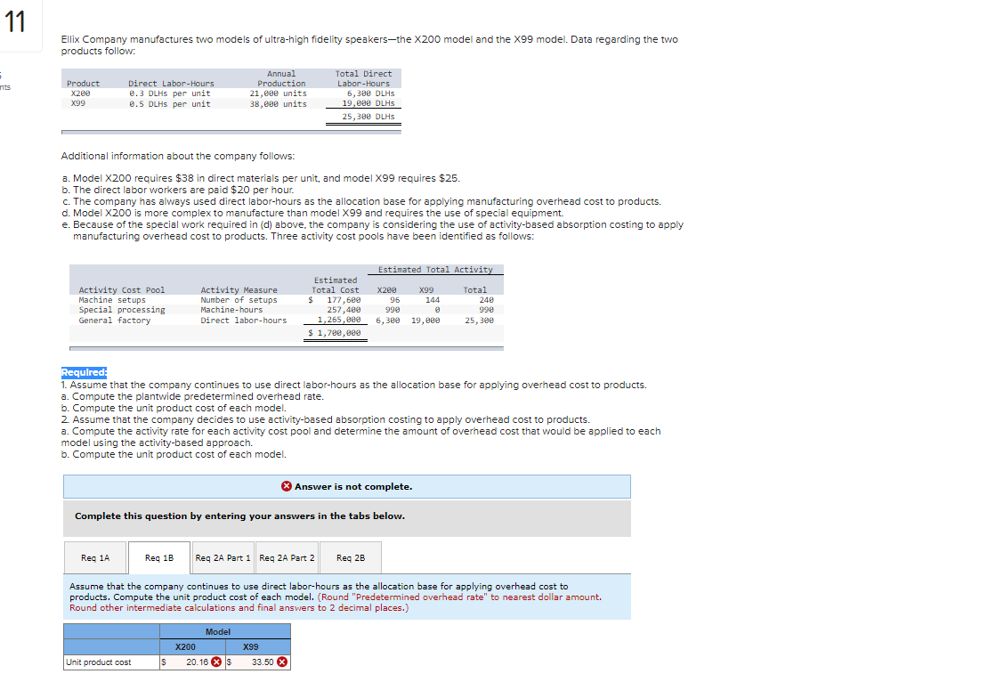This screenshot has width=988, height=674.
Task: Click red X error icon beside 33.50
Action: pos(283,662)
